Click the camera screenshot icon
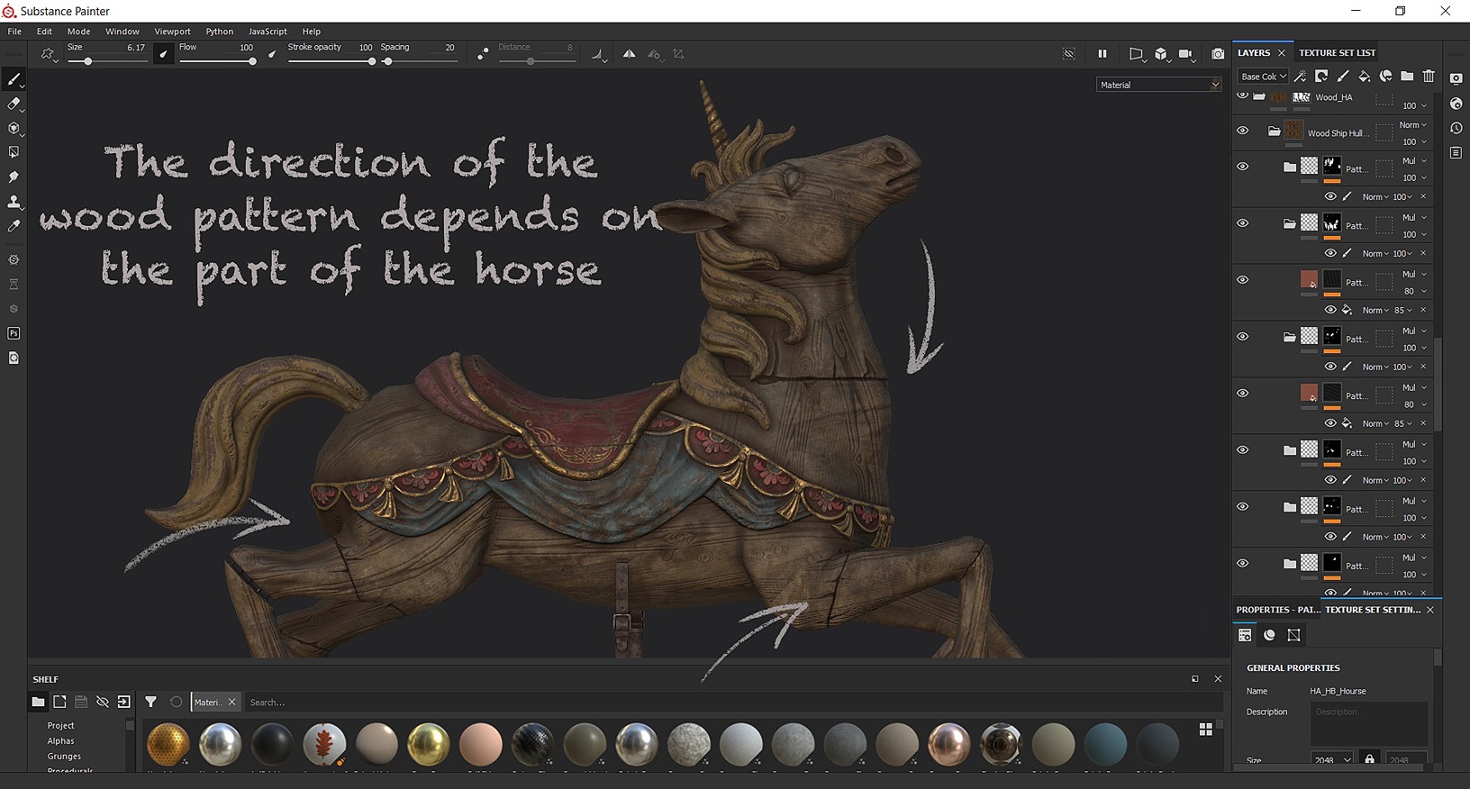This screenshot has width=1470, height=789. [x=1217, y=54]
